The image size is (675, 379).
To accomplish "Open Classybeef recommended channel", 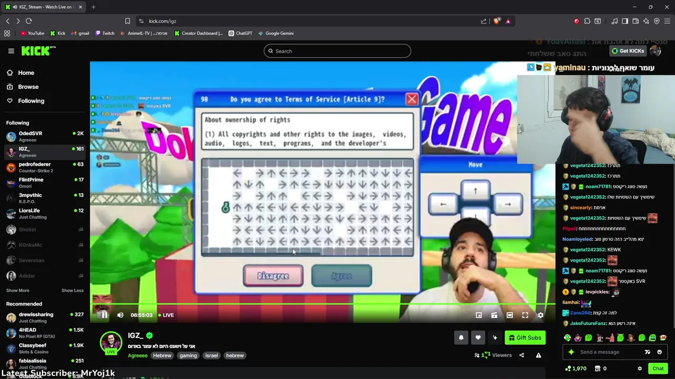I will (x=45, y=348).
